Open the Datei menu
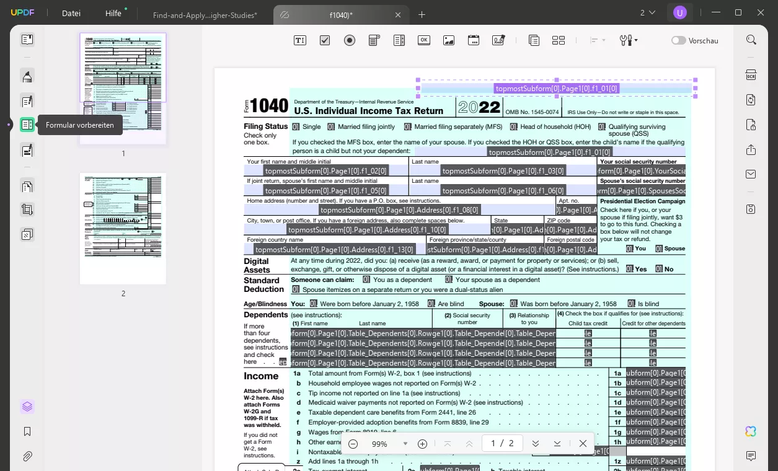The height and width of the screenshot is (471, 778). [71, 13]
